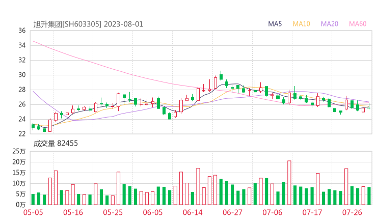Viewport: 377px width, 224px height.
Task: Click the 20万 volume axis label
Action: [x=19, y=162]
